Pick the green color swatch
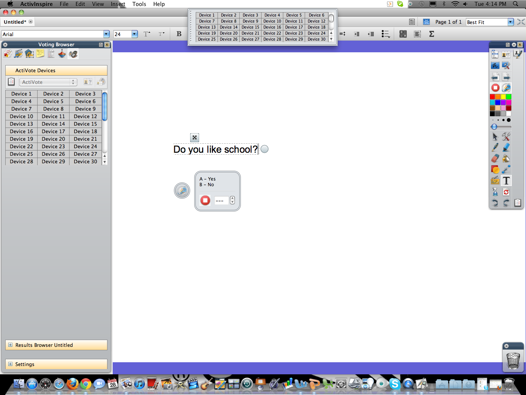526x395 pixels. [508, 97]
